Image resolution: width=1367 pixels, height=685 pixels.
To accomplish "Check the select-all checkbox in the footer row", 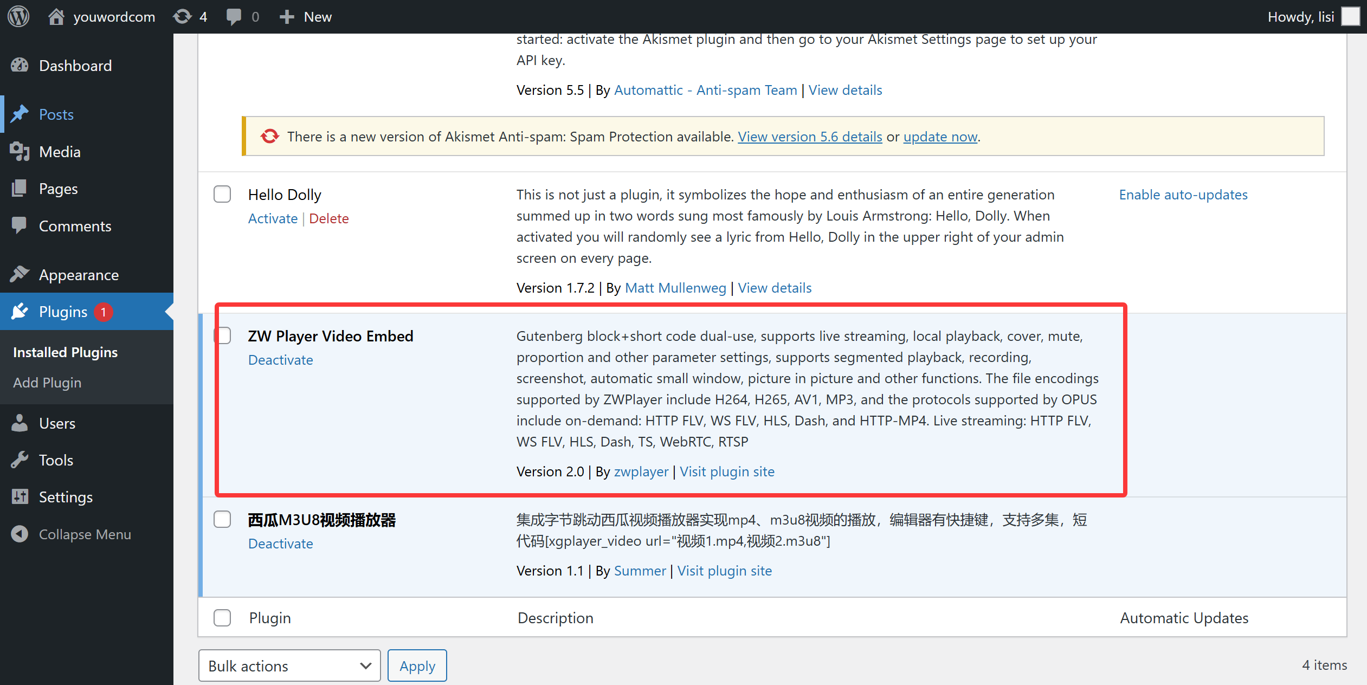I will click(222, 617).
